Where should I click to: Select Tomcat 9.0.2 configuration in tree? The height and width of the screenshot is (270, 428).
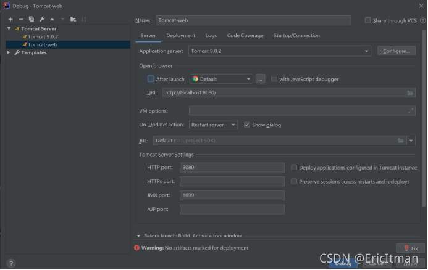(43, 36)
